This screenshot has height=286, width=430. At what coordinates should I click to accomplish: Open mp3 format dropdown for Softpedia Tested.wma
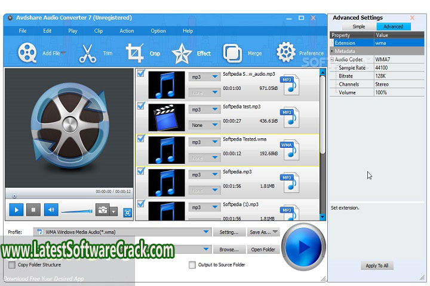click(x=204, y=142)
